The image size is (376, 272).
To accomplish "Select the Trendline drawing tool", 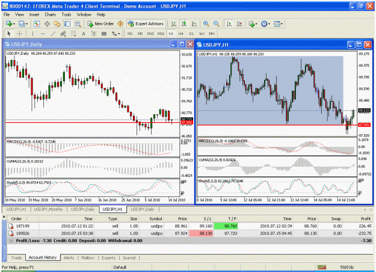I will pyautogui.click(x=53, y=34).
